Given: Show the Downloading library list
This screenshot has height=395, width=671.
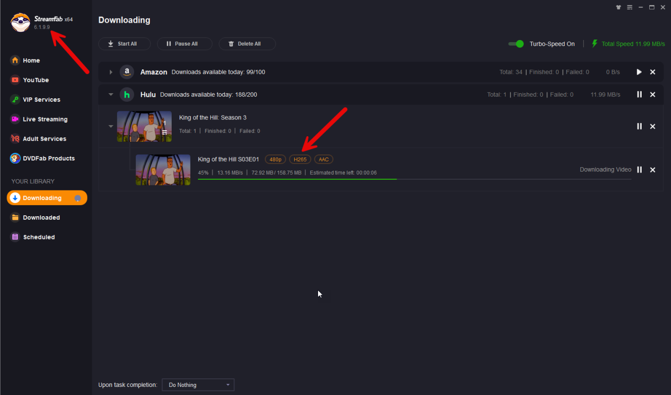Looking at the screenshot, I should click(47, 198).
